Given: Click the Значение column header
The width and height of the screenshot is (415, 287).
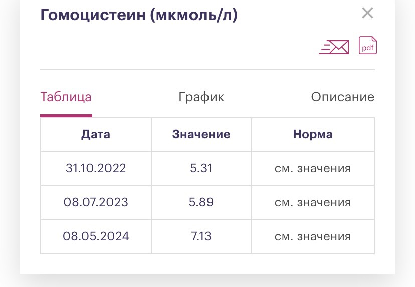Looking at the screenshot, I should tap(201, 134).
